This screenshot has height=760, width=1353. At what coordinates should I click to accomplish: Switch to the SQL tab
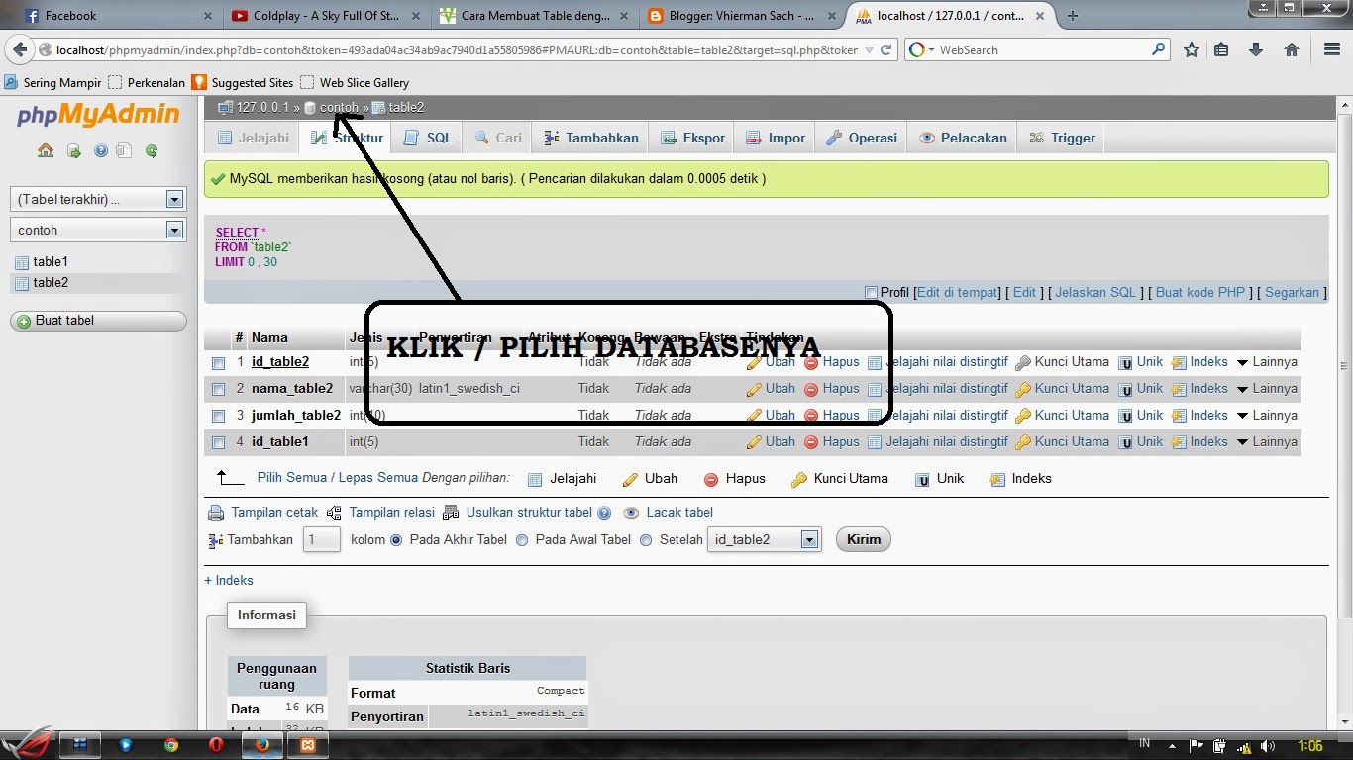428,138
